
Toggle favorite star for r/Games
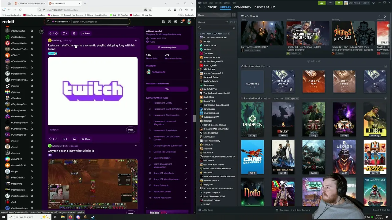click(x=32, y=86)
